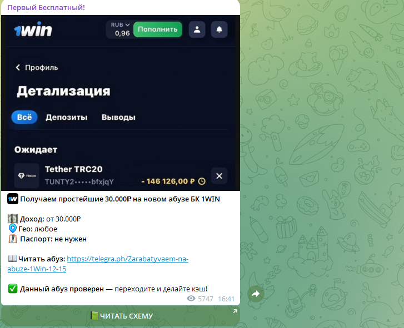Open the telegra.ph abuse link
Screen dimensions: 404x328
pos(98,264)
